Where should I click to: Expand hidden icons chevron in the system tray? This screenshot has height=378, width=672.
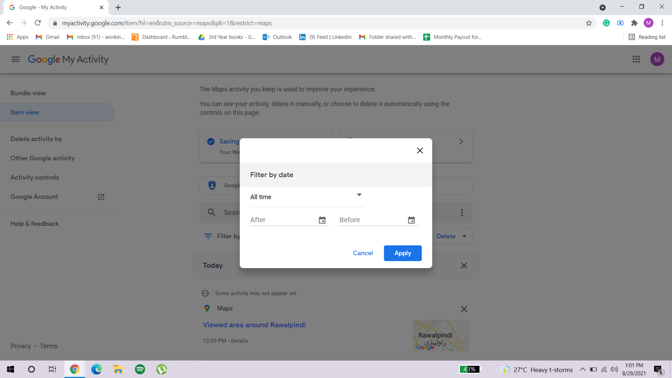pos(583,369)
